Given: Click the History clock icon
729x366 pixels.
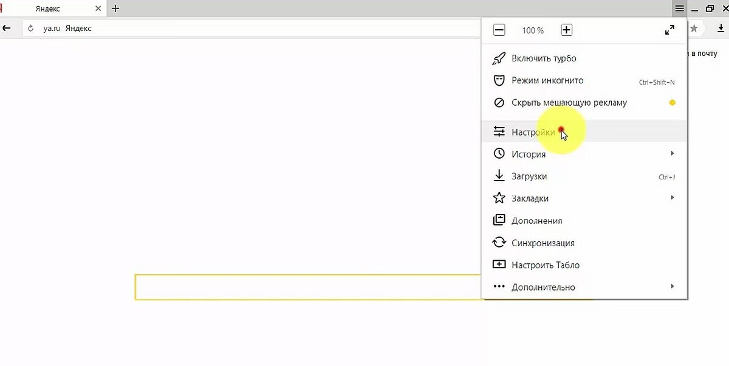Looking at the screenshot, I should [x=499, y=154].
